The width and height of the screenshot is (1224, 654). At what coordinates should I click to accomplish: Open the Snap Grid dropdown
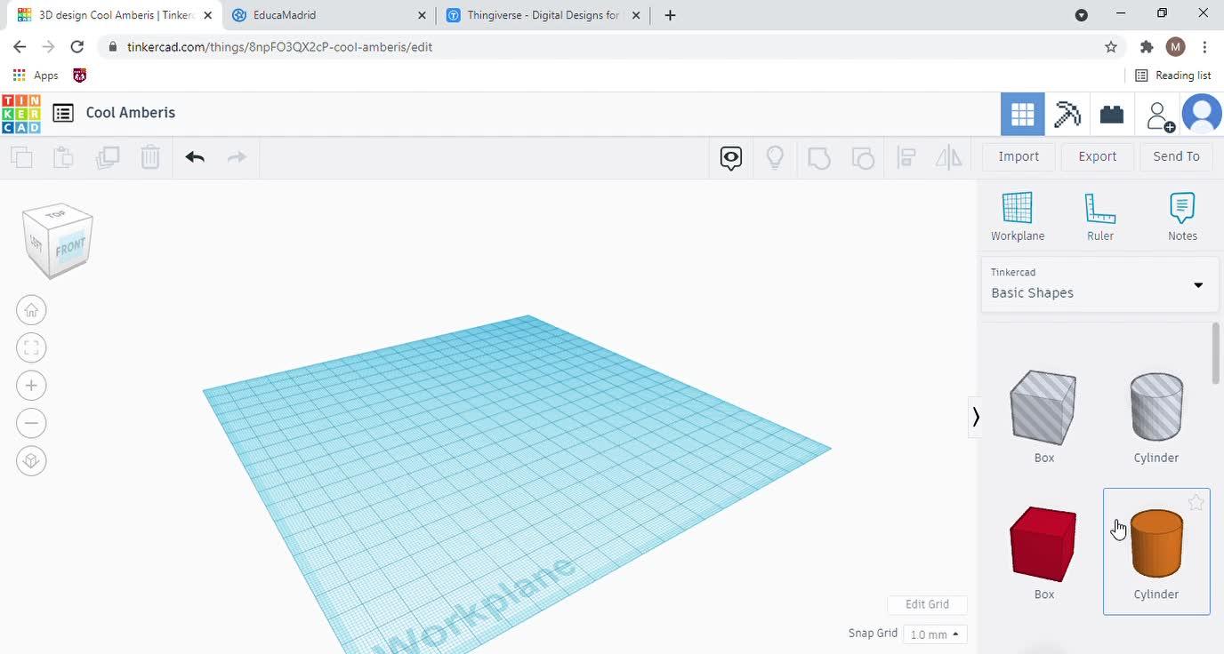pos(934,634)
